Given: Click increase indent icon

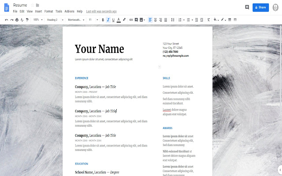Looking at the screenshot, I should [202, 20].
